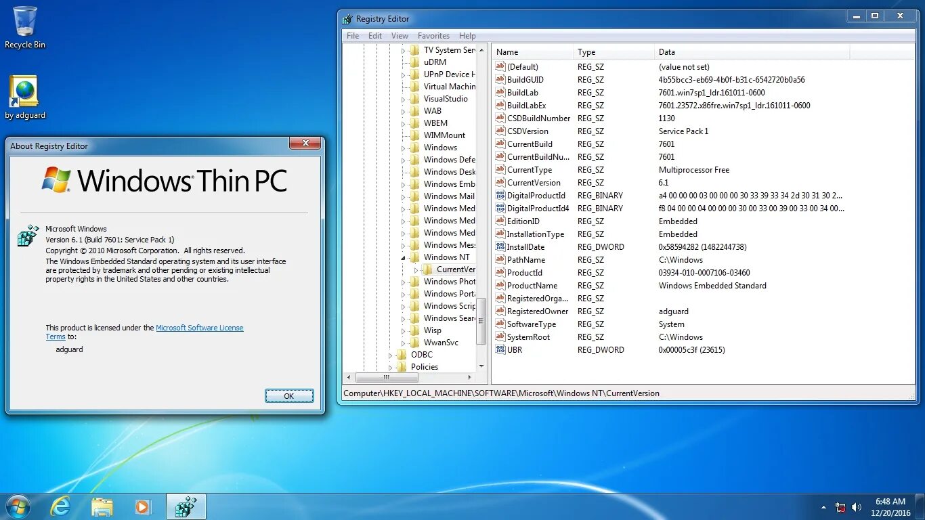The height and width of the screenshot is (520, 925).
Task: Open the Recycle Bin desktop icon
Action: (25, 27)
